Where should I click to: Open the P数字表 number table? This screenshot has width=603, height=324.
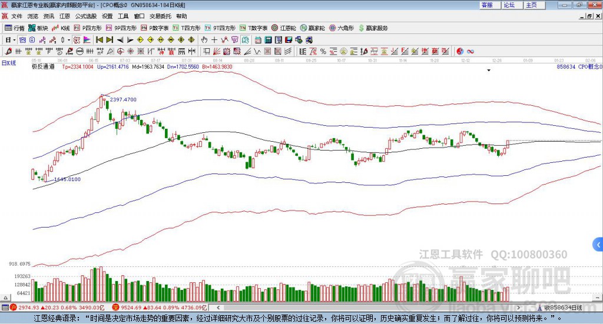(155, 28)
